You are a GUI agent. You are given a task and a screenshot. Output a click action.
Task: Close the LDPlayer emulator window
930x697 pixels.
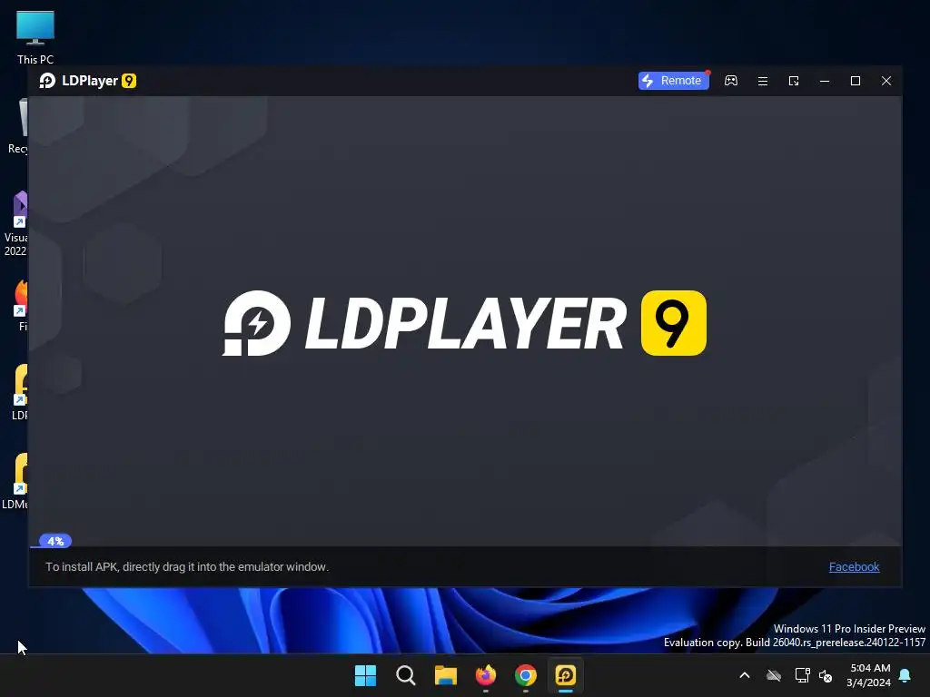pos(886,81)
